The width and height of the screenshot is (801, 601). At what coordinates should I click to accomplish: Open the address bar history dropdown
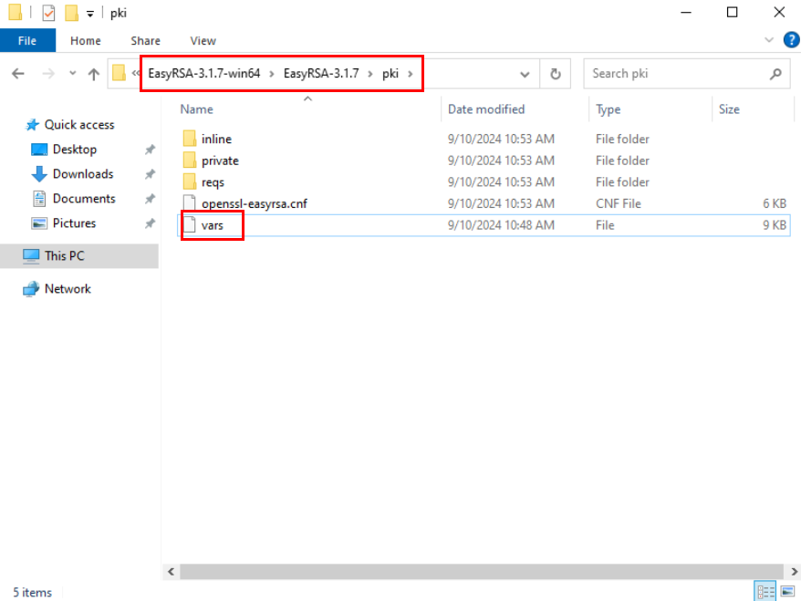pos(525,75)
